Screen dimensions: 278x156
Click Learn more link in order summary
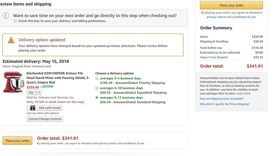243,94
